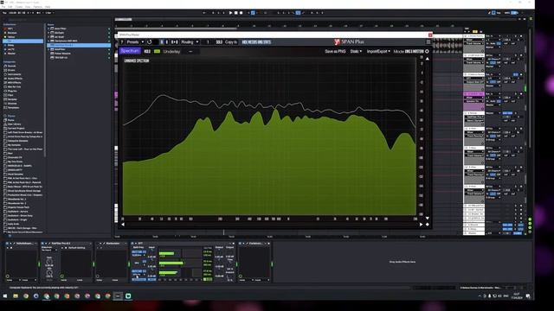This screenshot has width=554, height=311.
Task: Close the SPAN Plus plugin window
Action: (430, 35)
